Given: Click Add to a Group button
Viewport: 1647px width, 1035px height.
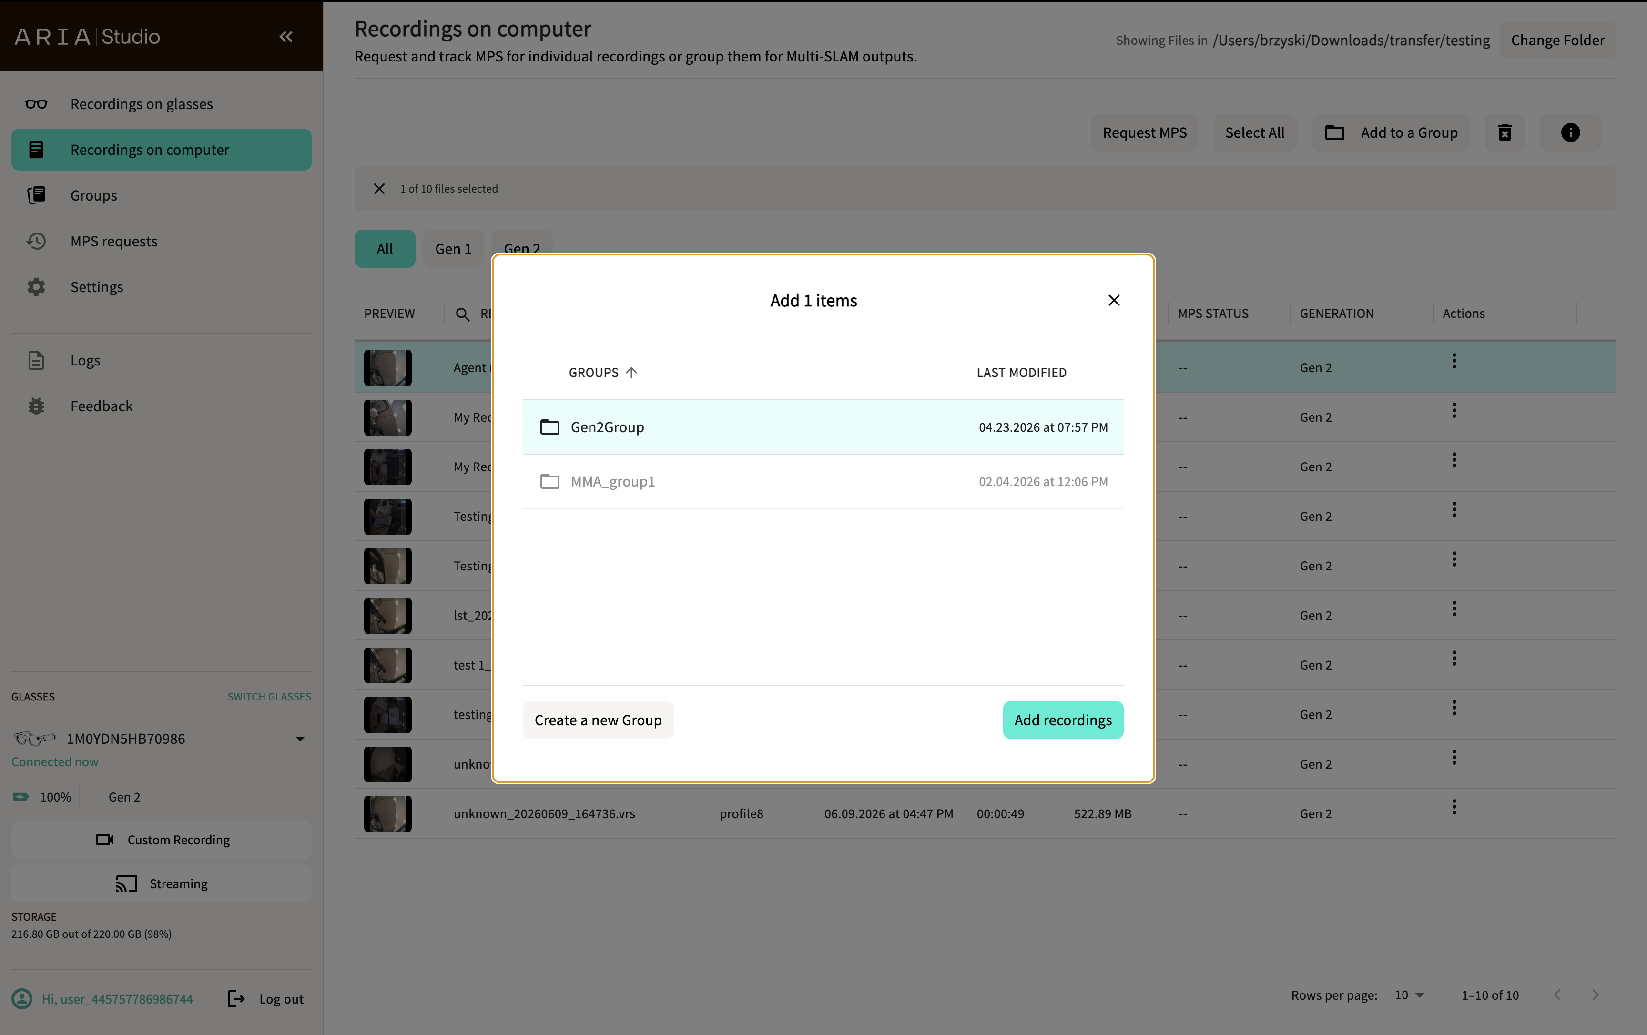Looking at the screenshot, I should click(x=1391, y=132).
